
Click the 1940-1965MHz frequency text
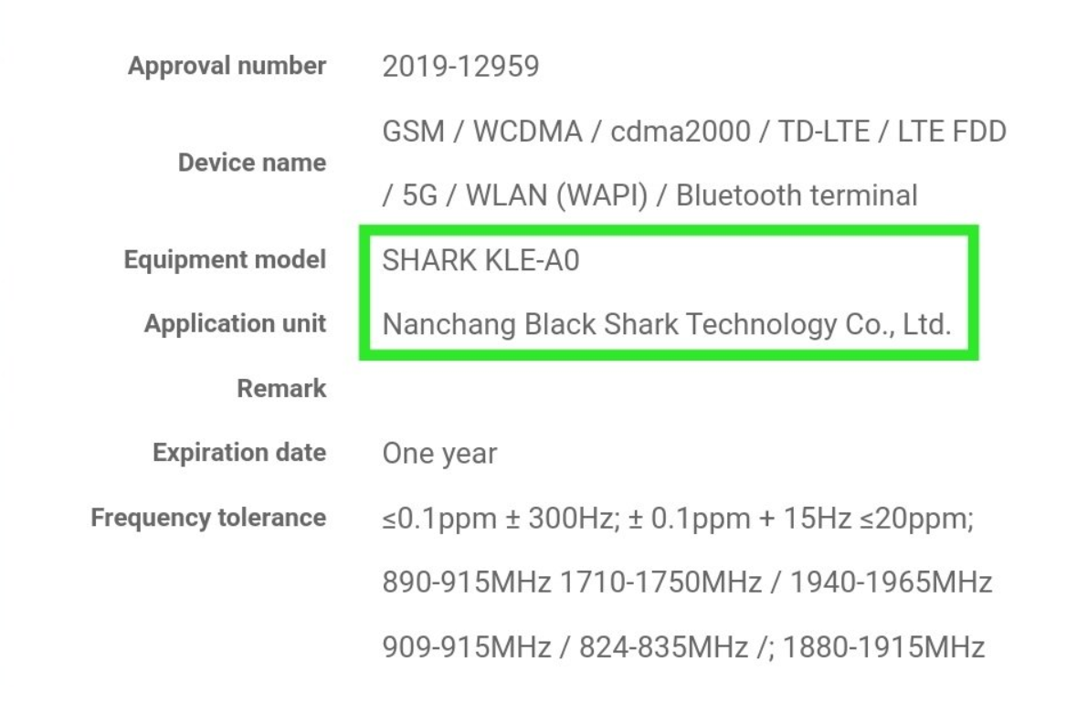click(891, 582)
